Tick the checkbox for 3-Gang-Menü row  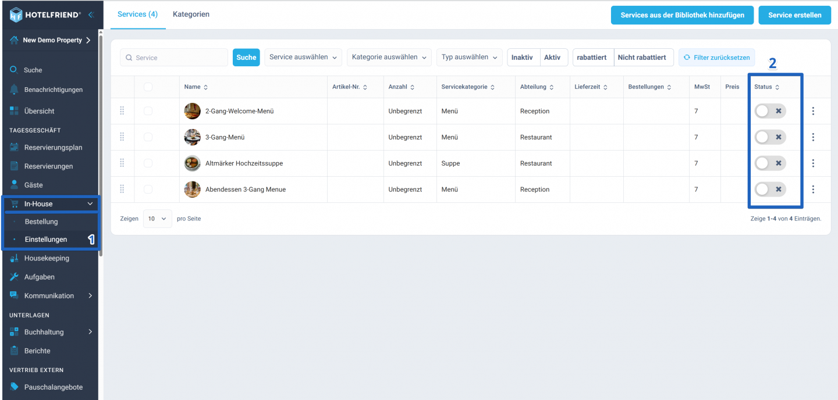[148, 137]
